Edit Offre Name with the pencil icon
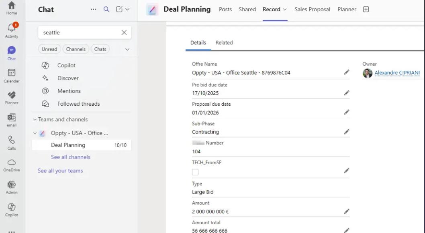 347,72
